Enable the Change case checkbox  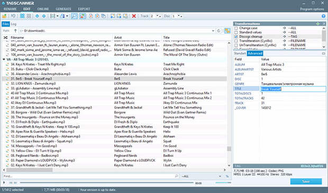click(x=236, y=28)
